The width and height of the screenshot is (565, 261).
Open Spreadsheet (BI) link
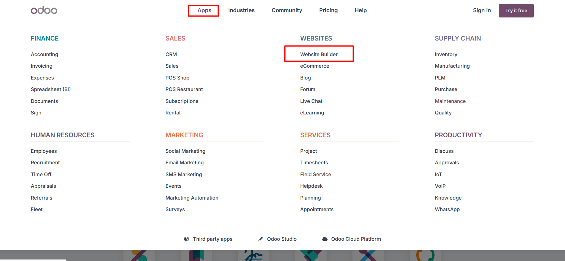(x=51, y=89)
